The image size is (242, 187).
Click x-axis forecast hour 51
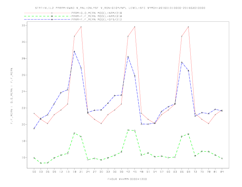coord(148,172)
